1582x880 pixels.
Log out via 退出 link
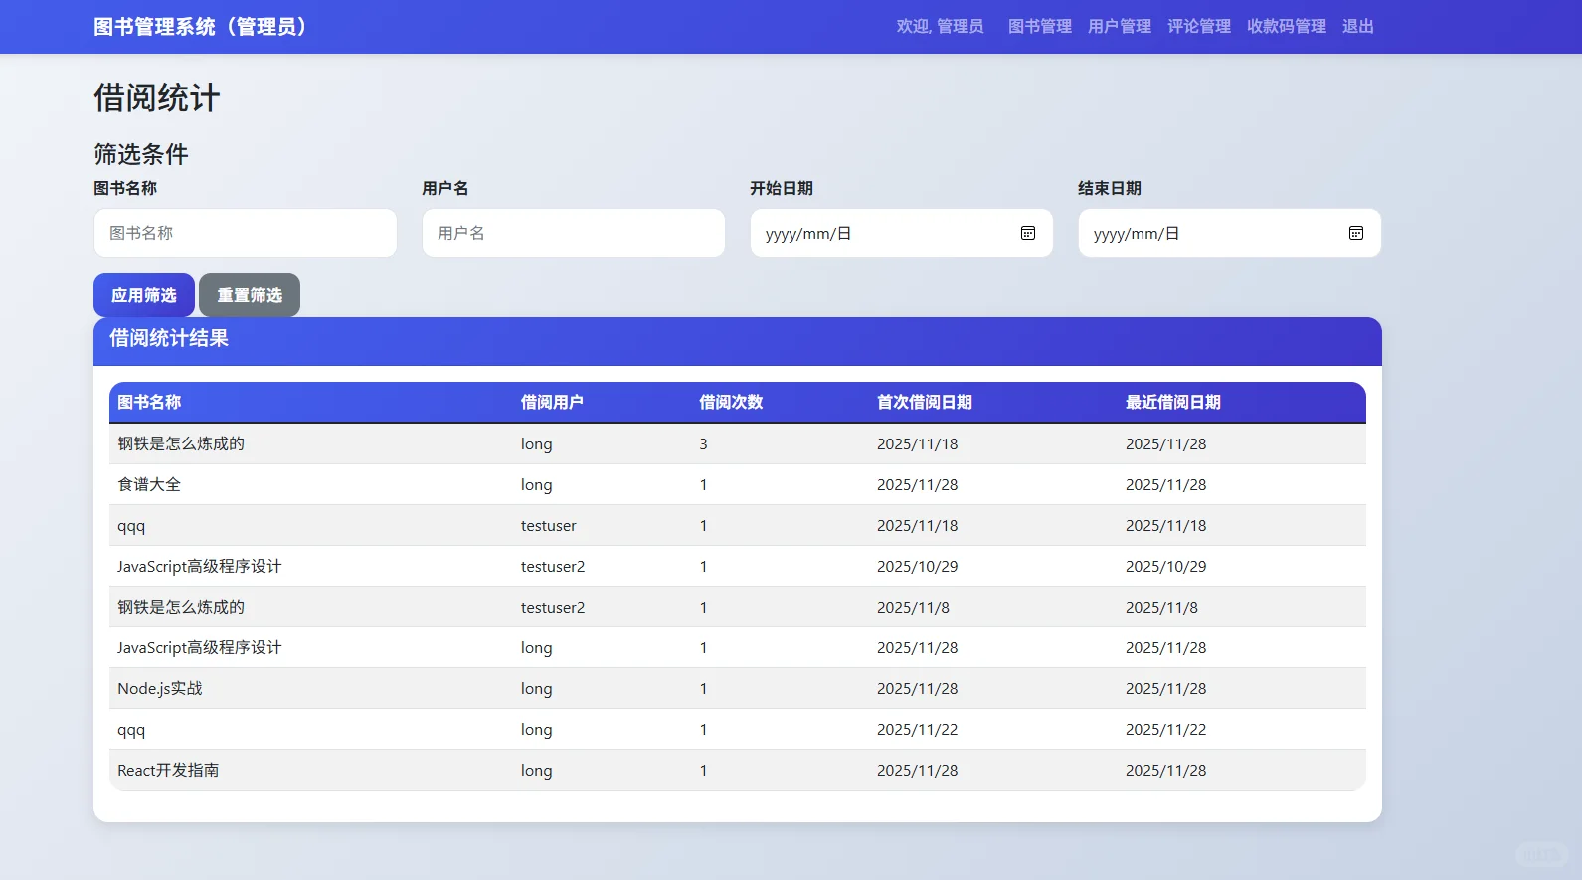pyautogui.click(x=1358, y=26)
